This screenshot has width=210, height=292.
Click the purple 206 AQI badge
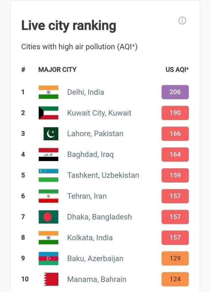click(x=175, y=92)
